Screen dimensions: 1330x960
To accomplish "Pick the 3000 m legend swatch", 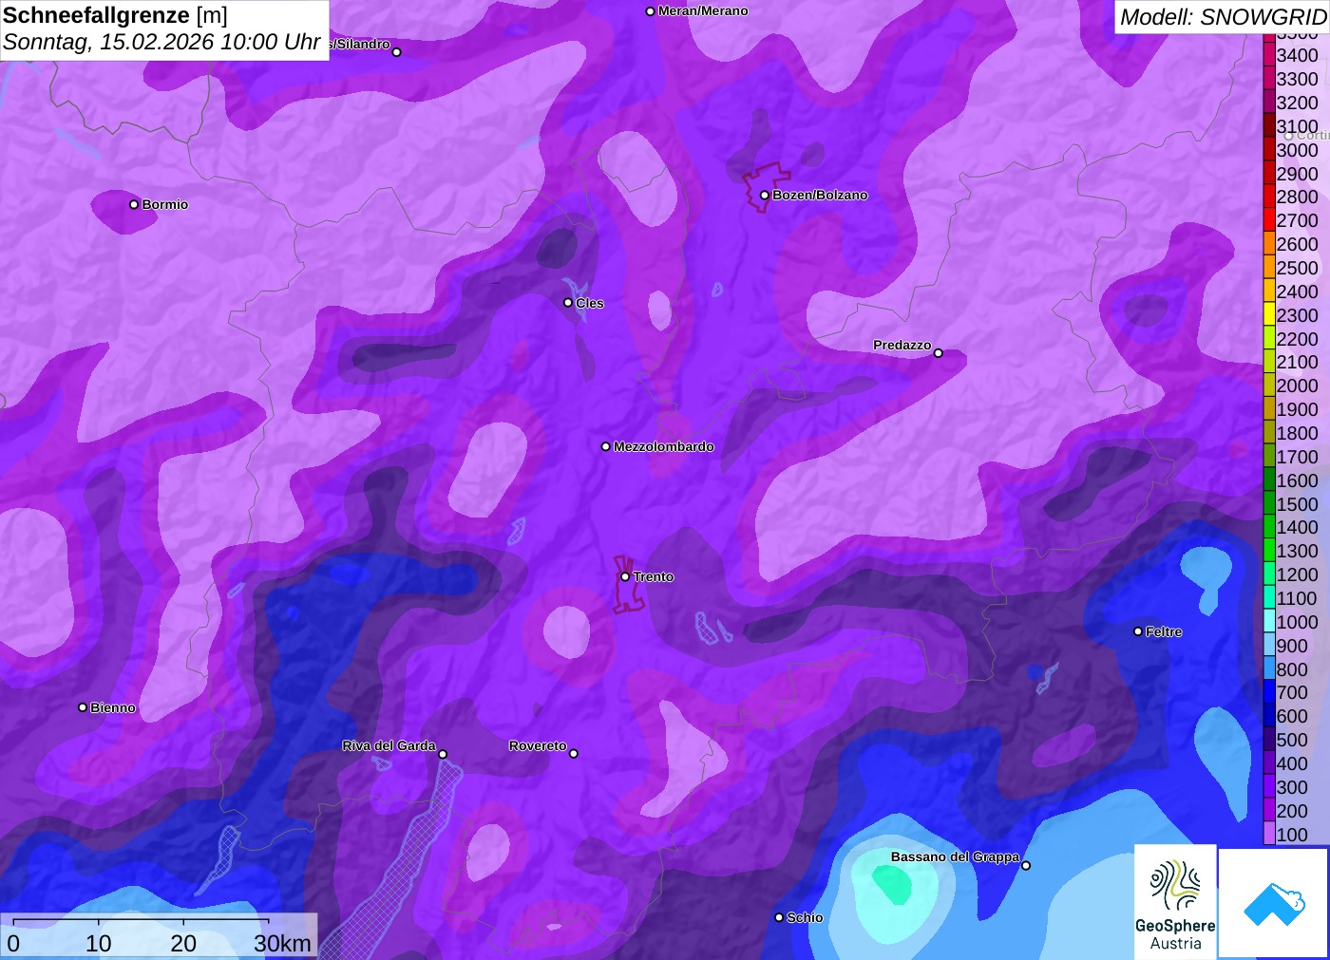I will point(1269,150).
